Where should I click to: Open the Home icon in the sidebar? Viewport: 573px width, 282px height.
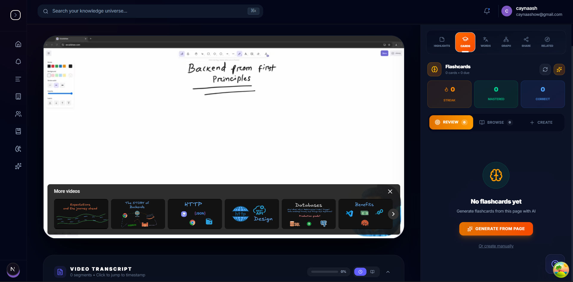pos(18,44)
